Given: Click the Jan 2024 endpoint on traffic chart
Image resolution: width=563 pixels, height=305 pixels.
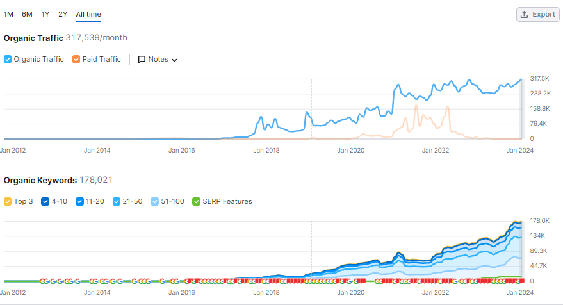Looking at the screenshot, I should coord(521,79).
